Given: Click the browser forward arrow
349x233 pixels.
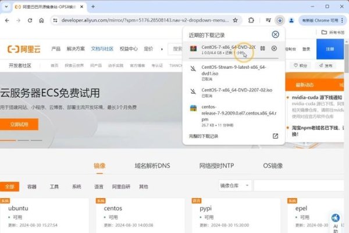Looking at the screenshot, I should [x=19, y=20].
